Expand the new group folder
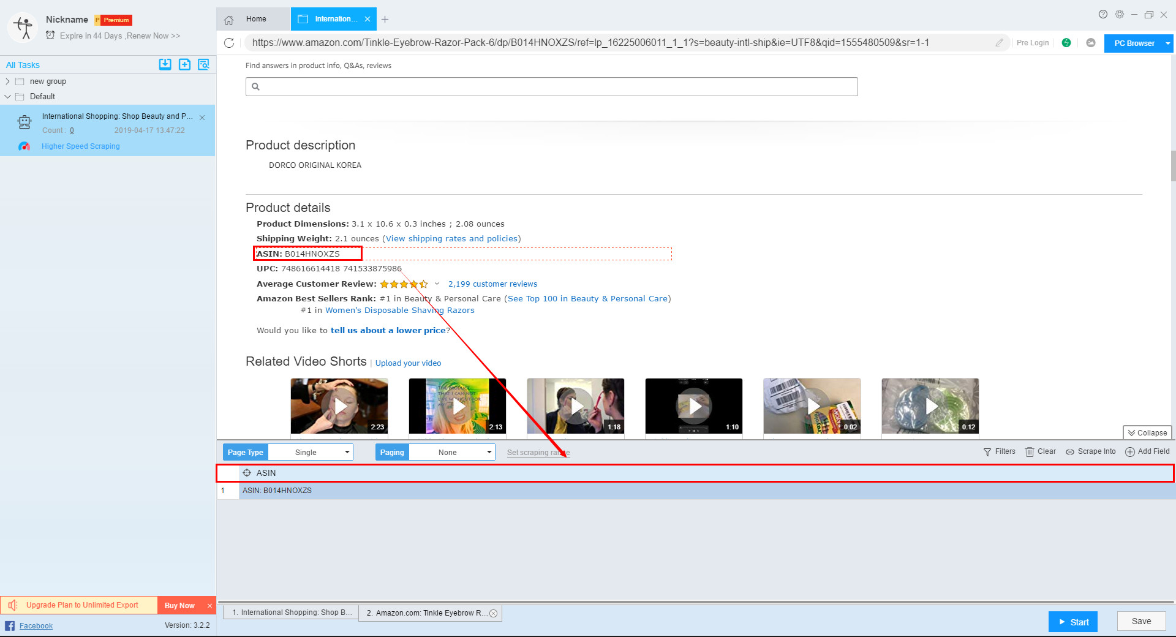 click(x=7, y=81)
